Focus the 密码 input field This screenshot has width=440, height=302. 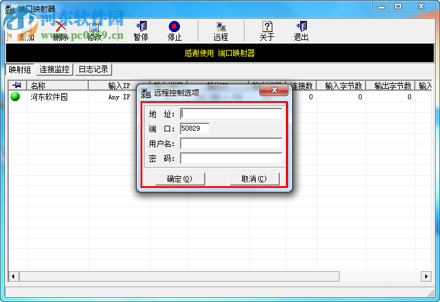[231, 158]
